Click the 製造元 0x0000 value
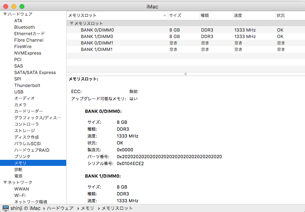The width and height of the screenshot is (305, 212). click(x=125, y=150)
